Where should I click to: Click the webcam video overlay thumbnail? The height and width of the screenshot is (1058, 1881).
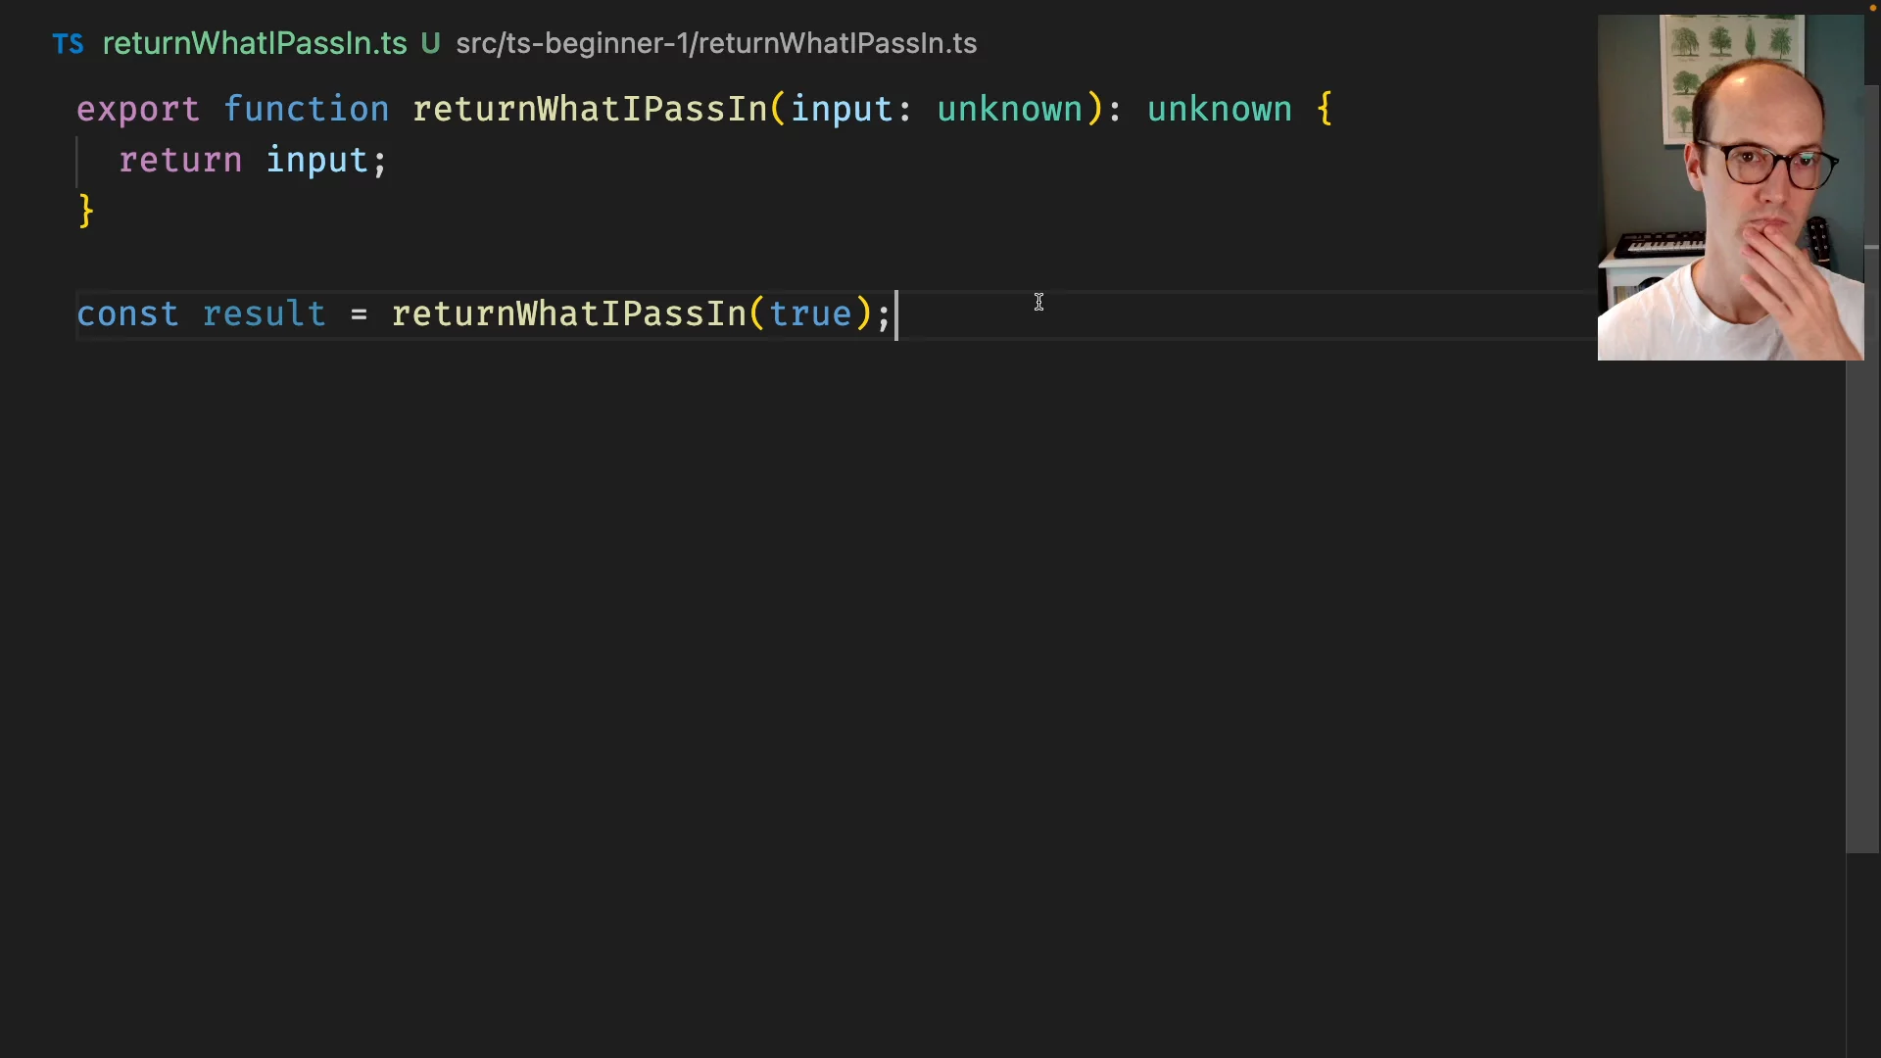click(x=1730, y=188)
